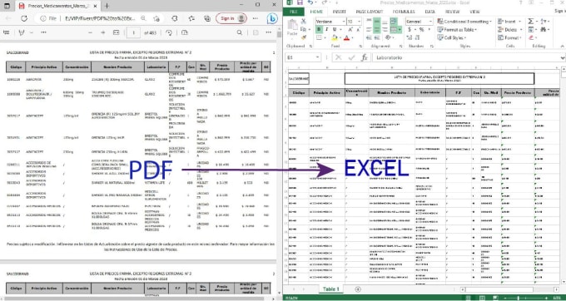The height and width of the screenshot is (301, 566).
Task: Open the fill color yellow swatch button
Action: pos(335,37)
